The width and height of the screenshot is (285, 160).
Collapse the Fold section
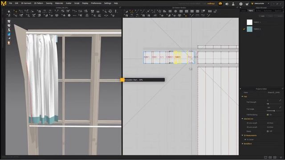pyautogui.click(x=242, y=96)
